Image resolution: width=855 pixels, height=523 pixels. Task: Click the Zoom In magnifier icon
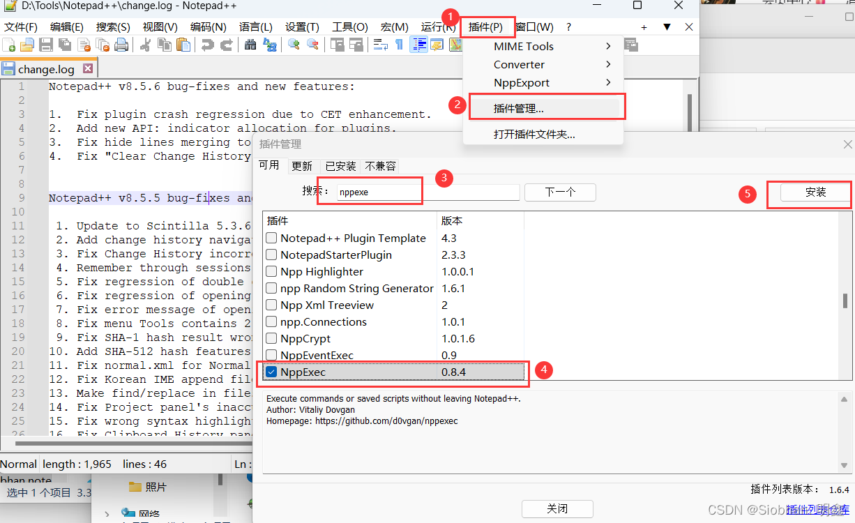coord(294,45)
